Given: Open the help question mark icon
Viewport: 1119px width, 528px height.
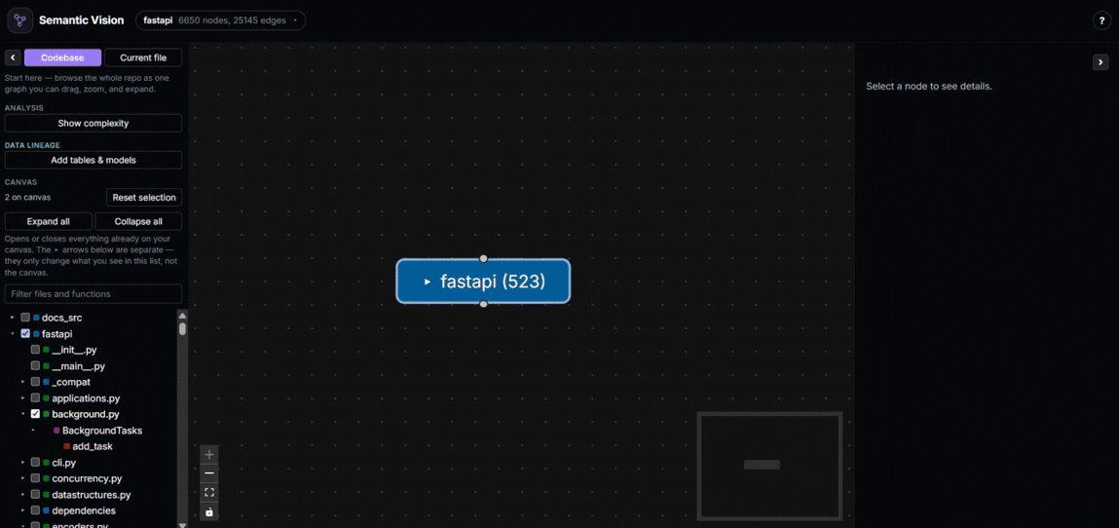Looking at the screenshot, I should (x=1101, y=20).
